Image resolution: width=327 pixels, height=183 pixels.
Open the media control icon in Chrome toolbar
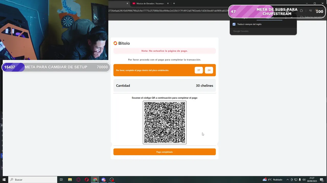click(310, 11)
